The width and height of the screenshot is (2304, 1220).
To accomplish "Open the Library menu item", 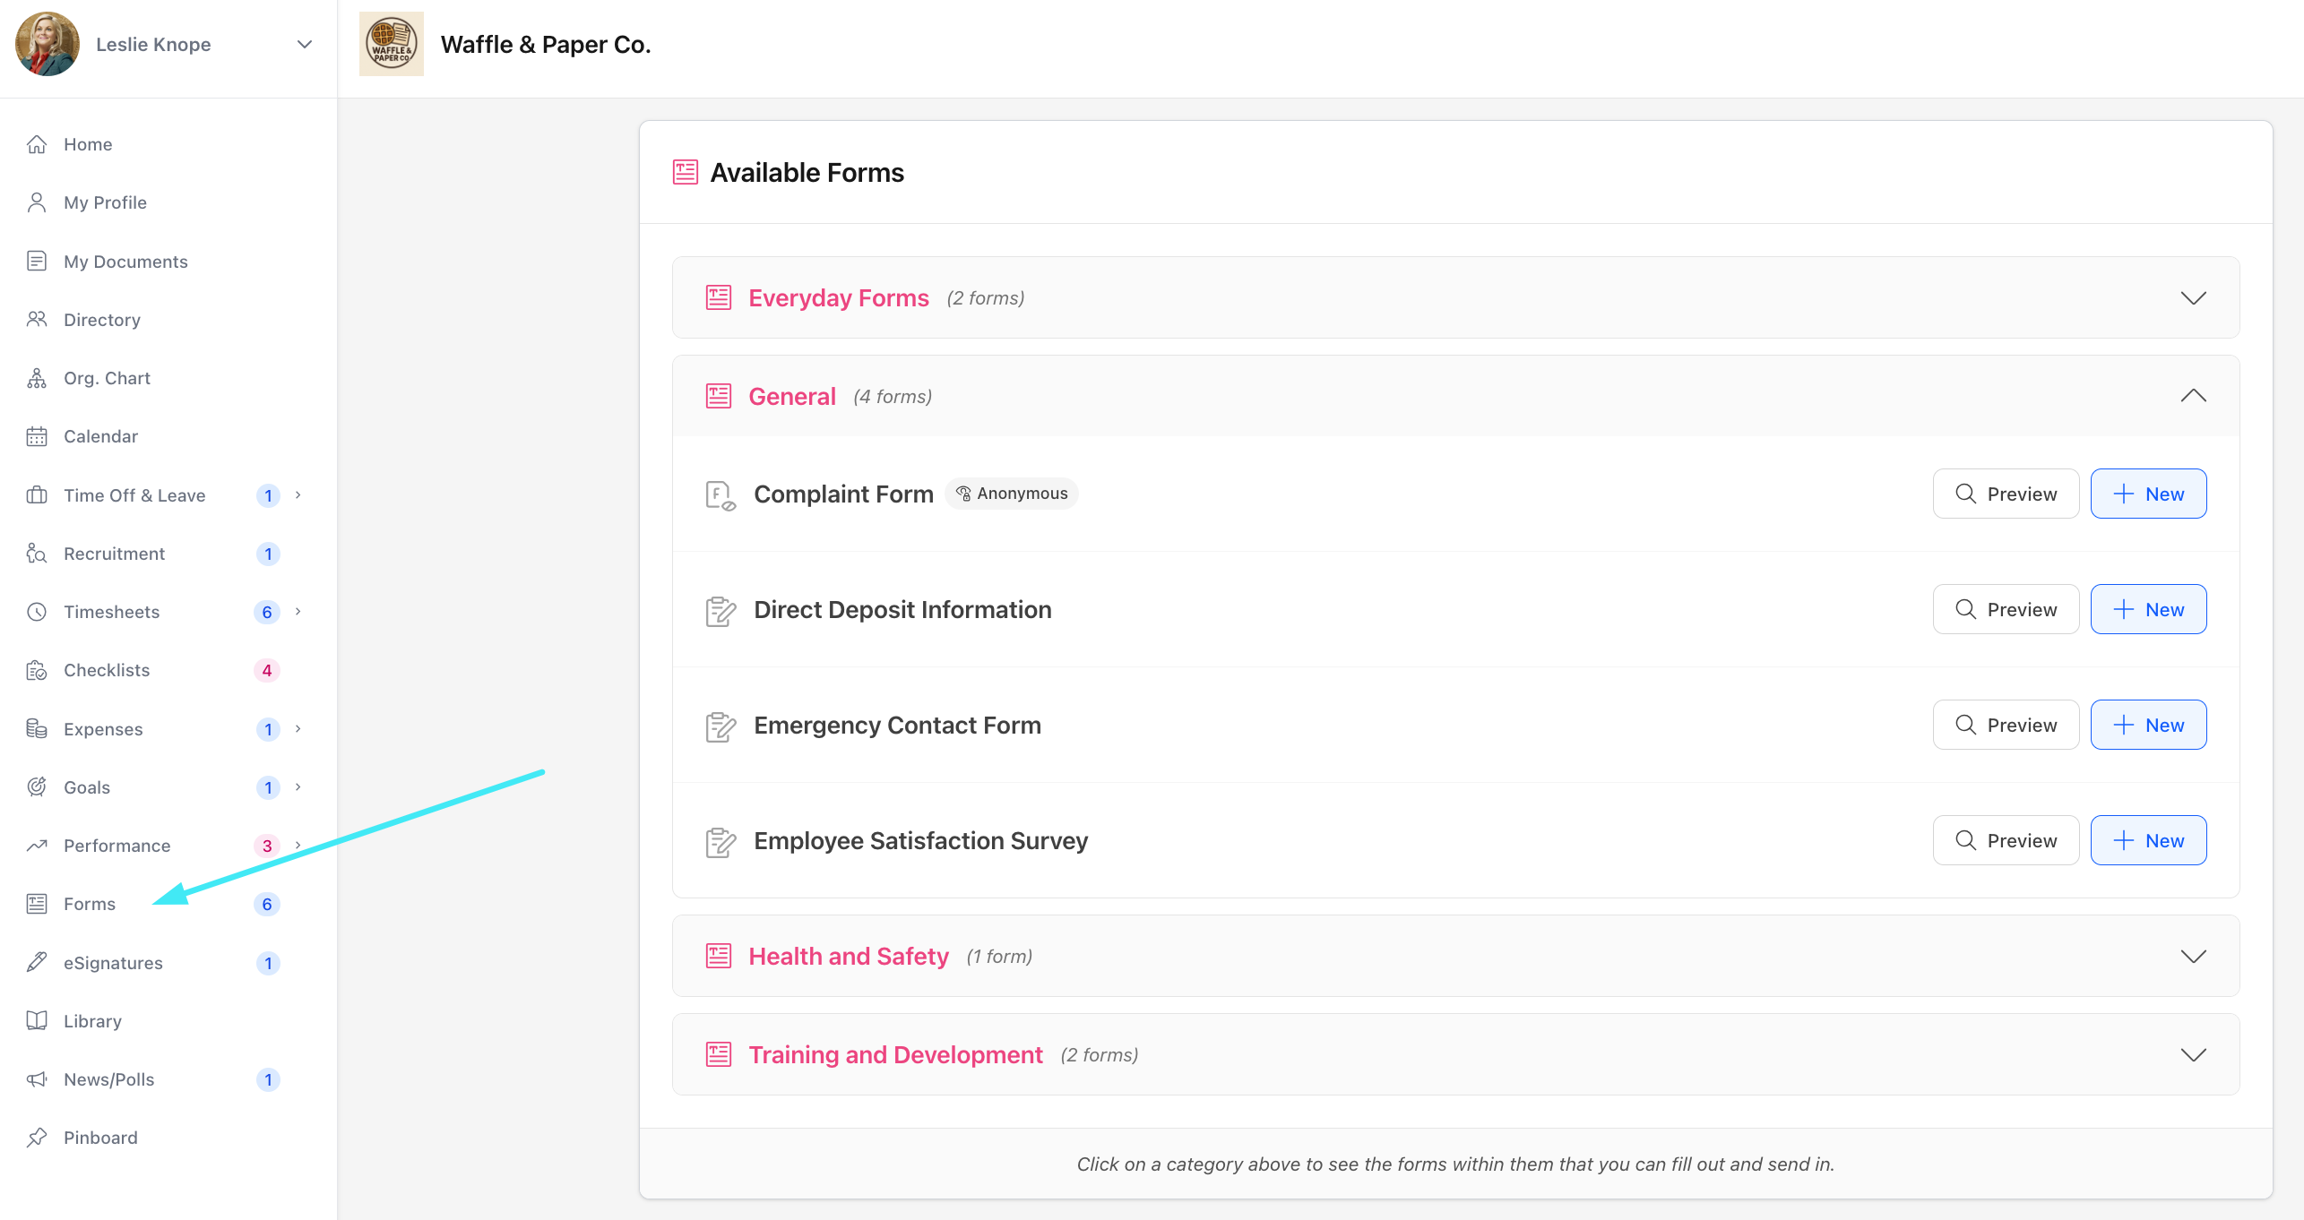I will pyautogui.click(x=92, y=1021).
